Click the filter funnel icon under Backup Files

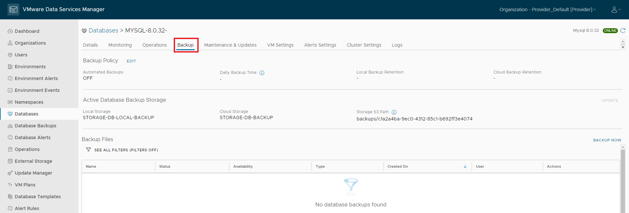tap(88, 150)
